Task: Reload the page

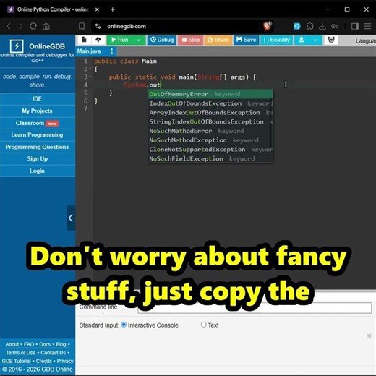Action: click(33, 26)
